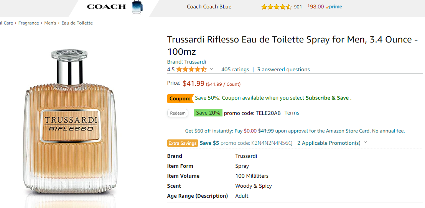View the 405 ratings link

(235, 69)
